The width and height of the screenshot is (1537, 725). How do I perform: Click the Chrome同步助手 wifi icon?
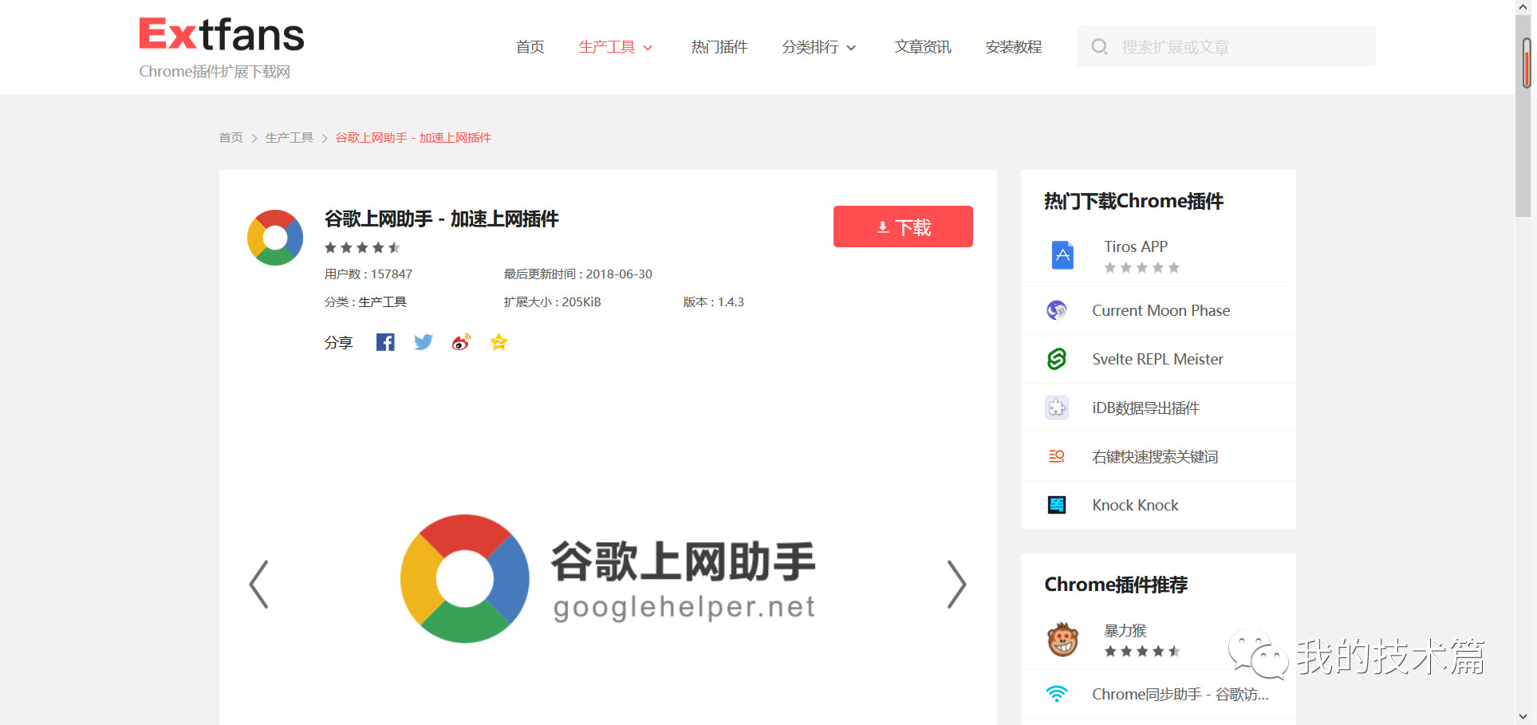(1057, 693)
